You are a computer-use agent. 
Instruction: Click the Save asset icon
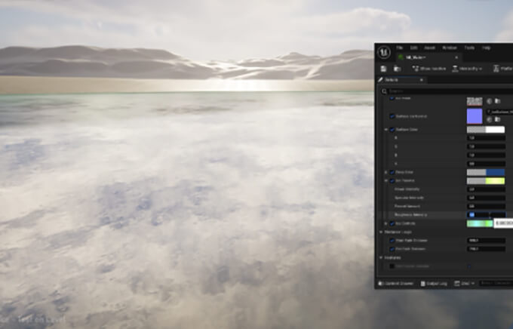point(384,69)
